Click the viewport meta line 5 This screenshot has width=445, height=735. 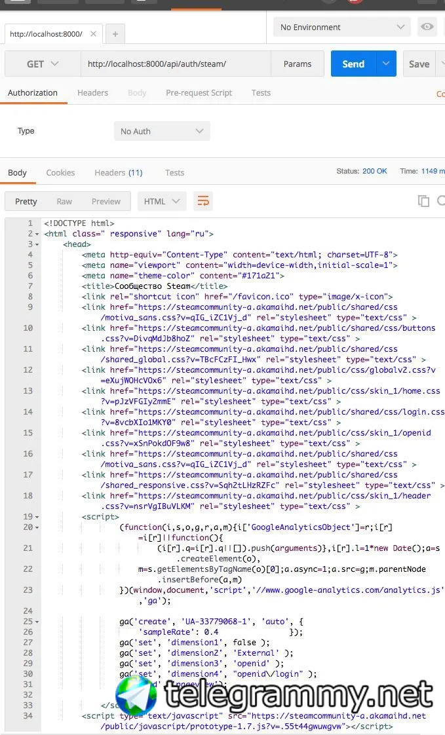click(x=240, y=265)
